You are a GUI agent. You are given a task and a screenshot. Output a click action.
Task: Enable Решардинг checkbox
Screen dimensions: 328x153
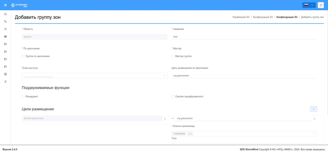[x=23, y=97]
